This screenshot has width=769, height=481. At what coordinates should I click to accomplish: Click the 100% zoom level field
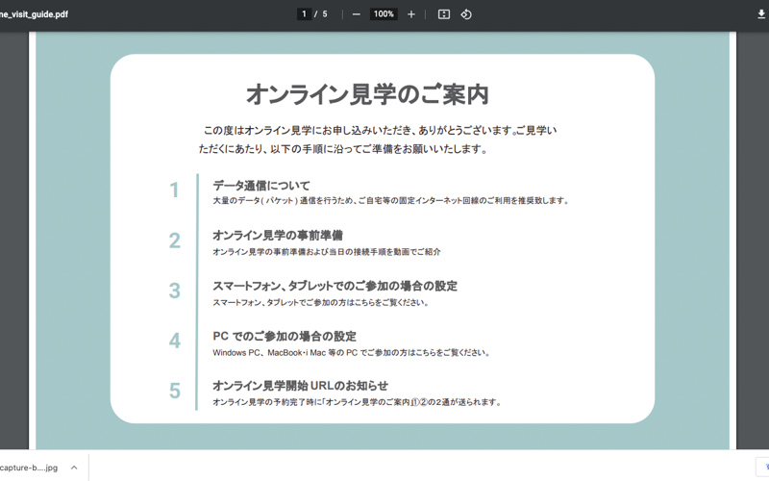384,14
